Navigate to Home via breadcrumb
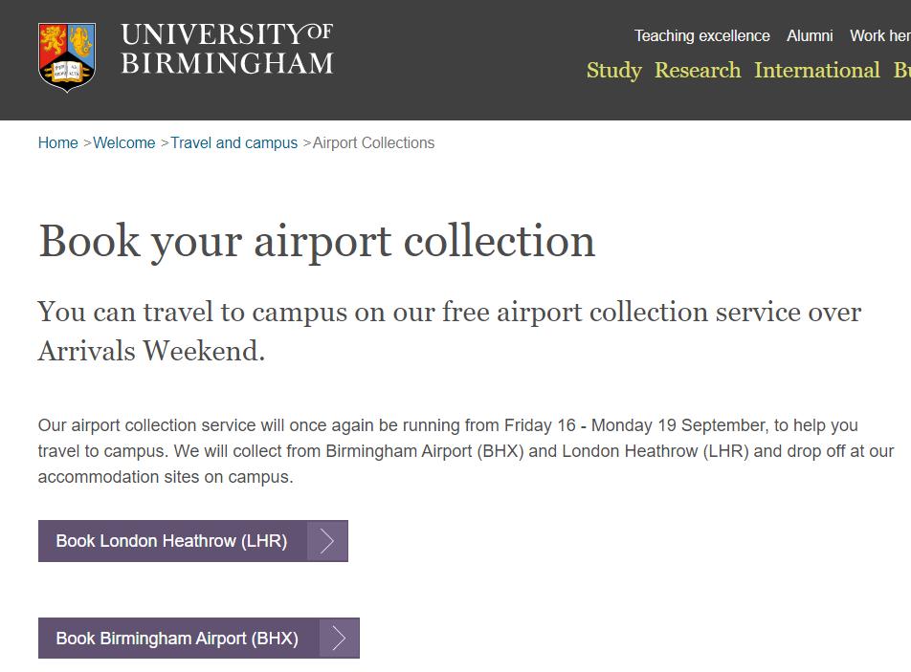 [x=56, y=142]
